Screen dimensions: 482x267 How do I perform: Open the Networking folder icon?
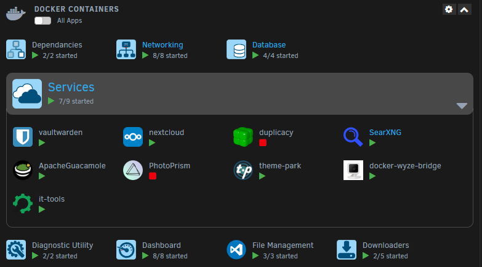tap(126, 49)
